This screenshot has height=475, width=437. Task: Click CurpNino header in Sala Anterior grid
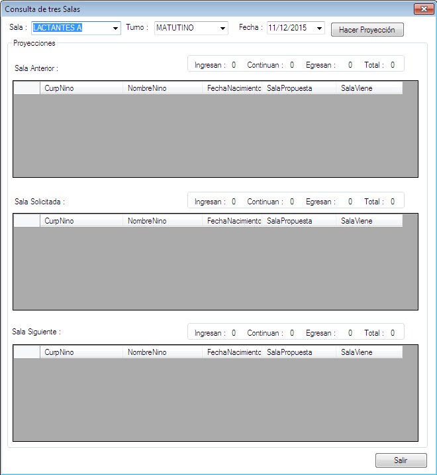[x=81, y=88]
